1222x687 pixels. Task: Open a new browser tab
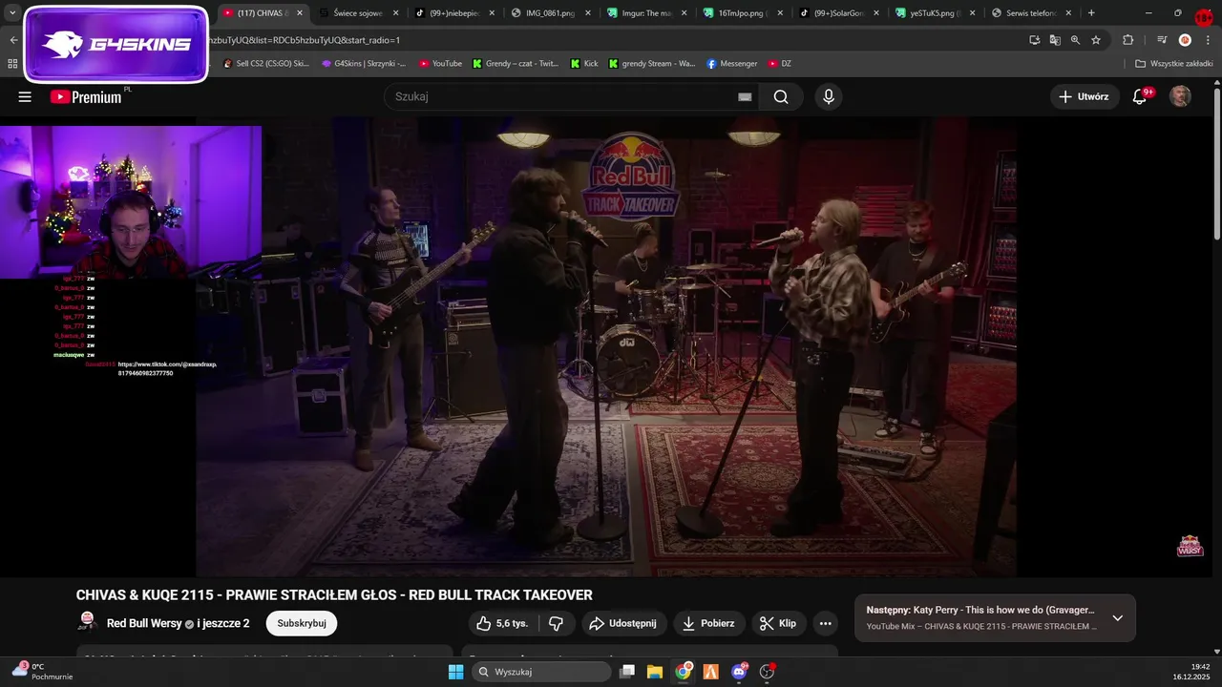click(1091, 13)
